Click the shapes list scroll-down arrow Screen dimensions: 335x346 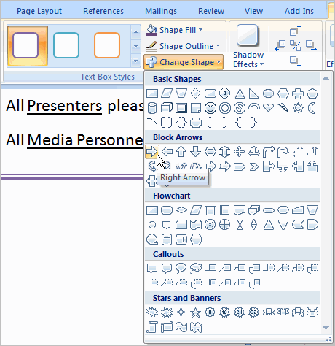326,328
